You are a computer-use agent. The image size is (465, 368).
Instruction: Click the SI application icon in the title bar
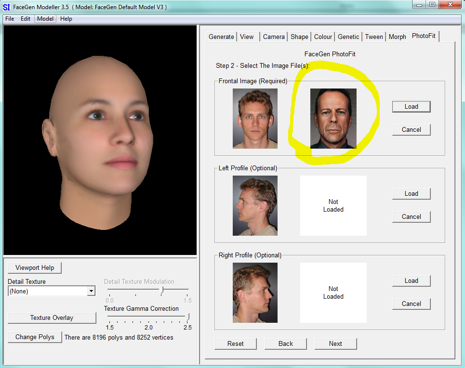[x=6, y=5]
